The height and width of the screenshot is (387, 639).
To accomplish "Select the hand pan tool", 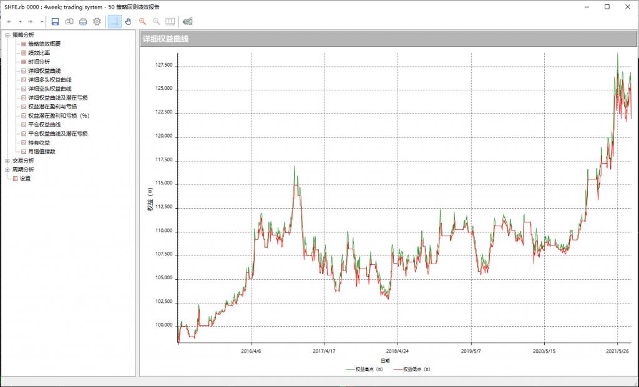I will pos(129,22).
